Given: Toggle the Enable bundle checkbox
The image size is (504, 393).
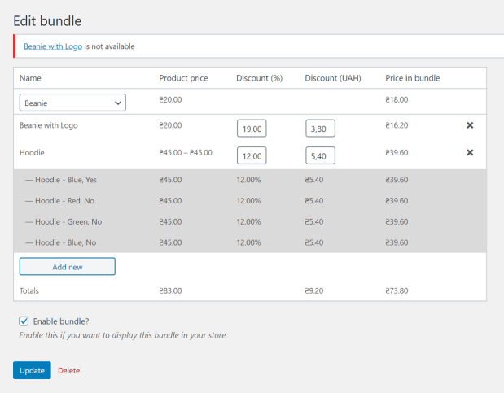Looking at the screenshot, I should coord(24,321).
